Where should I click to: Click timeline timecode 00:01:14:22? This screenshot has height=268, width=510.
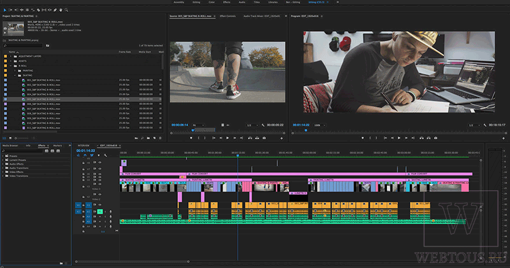(x=85, y=151)
